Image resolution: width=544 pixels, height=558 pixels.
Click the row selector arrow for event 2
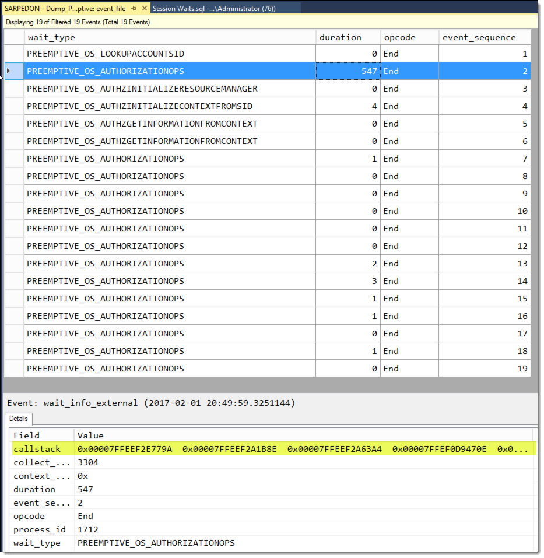pos(14,71)
